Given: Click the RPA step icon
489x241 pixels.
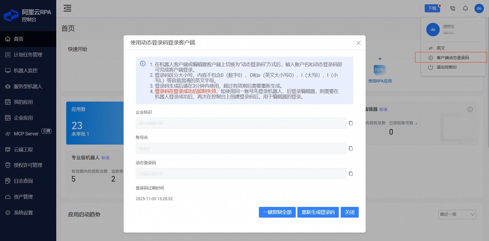Looking at the screenshot, I should [379, 70].
